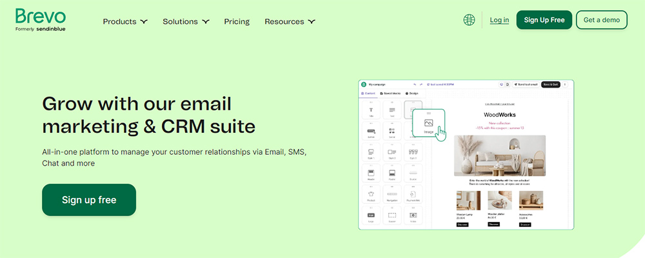Switch to the Design tab
Screen dimensions: 645x258
[412, 94]
